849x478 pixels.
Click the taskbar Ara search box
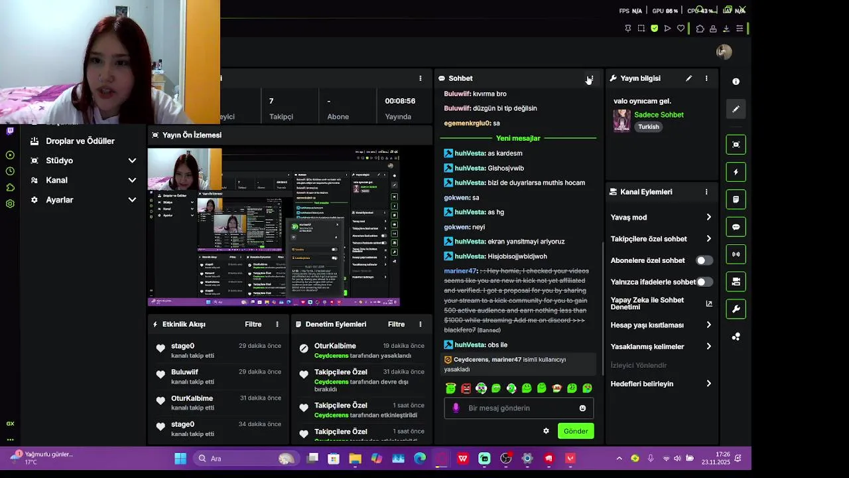pyautogui.click(x=246, y=459)
